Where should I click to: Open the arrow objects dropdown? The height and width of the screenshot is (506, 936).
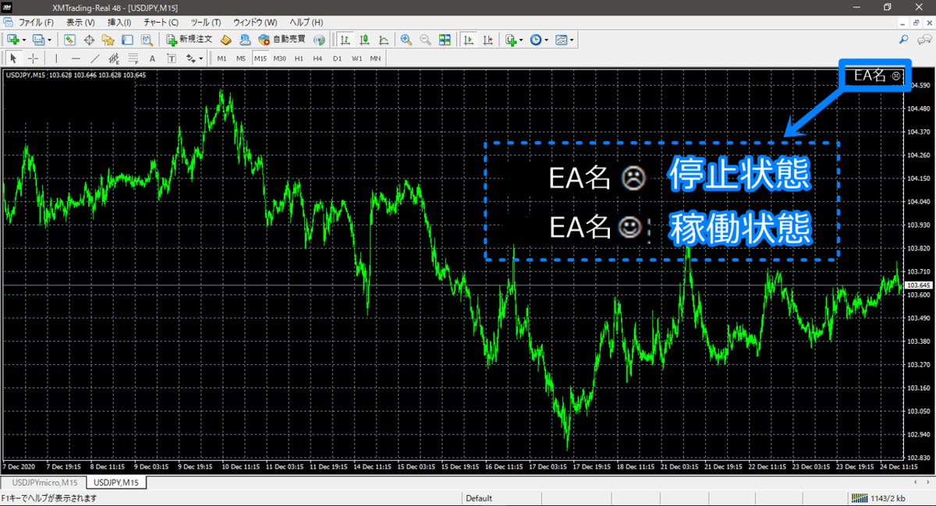(x=200, y=57)
